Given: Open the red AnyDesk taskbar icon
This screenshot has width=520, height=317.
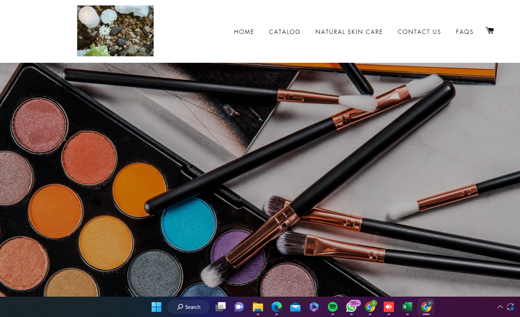Looking at the screenshot, I should (389, 307).
